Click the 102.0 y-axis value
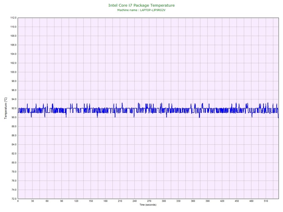The width and height of the screenshot is (283, 212). click(x=14, y=63)
